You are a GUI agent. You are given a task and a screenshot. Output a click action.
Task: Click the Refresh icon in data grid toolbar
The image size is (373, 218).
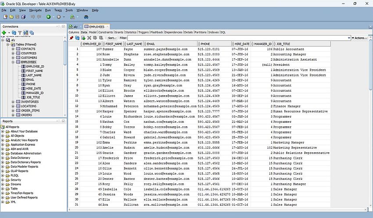[77, 38]
